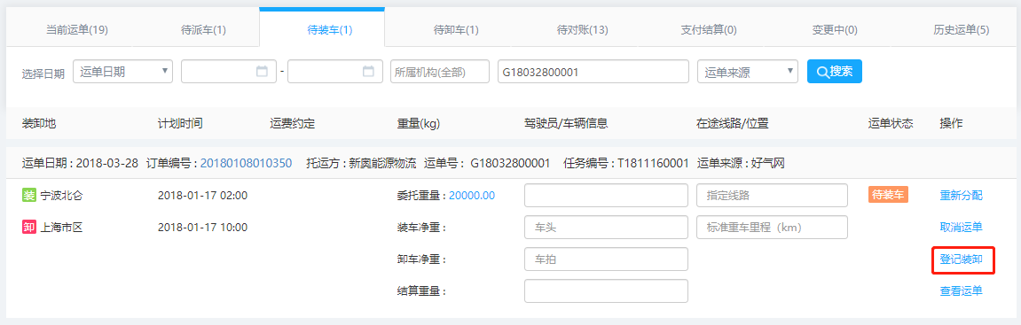Screen dimensions: 1021x325
Task: Click the 运单来源 好气网 text
Action: click(741, 163)
